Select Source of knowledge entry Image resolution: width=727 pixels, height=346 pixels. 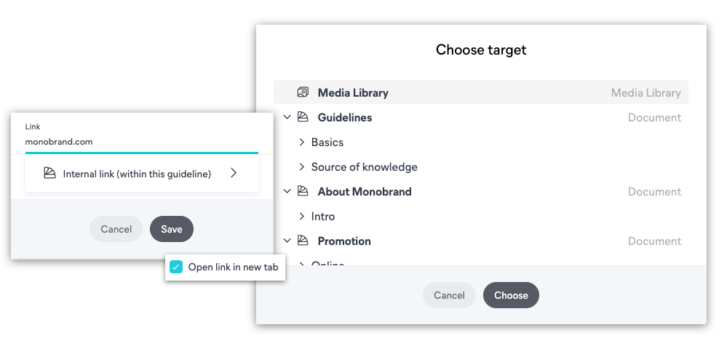pos(365,166)
